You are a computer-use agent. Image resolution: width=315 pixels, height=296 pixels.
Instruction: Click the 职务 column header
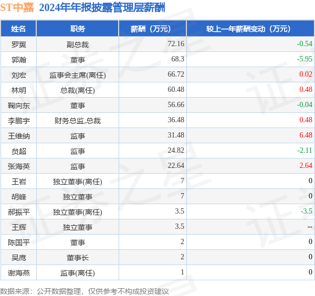[x=78, y=29]
